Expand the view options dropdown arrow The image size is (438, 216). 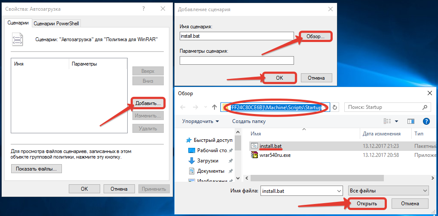pyautogui.click(x=396, y=121)
